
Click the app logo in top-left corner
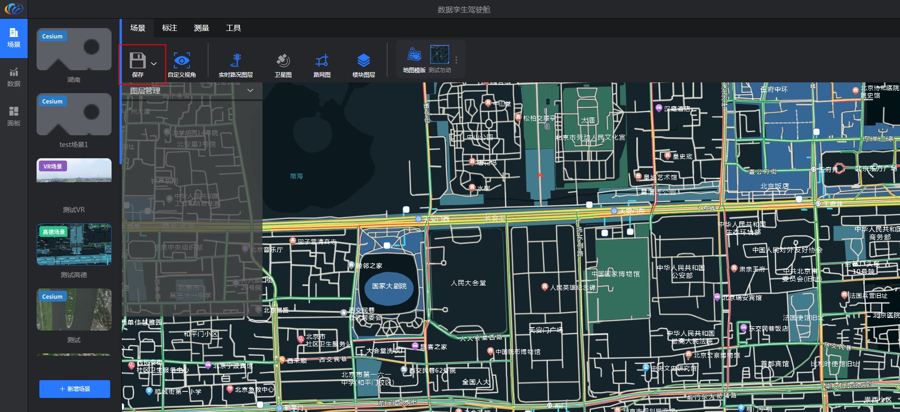tap(14, 8)
